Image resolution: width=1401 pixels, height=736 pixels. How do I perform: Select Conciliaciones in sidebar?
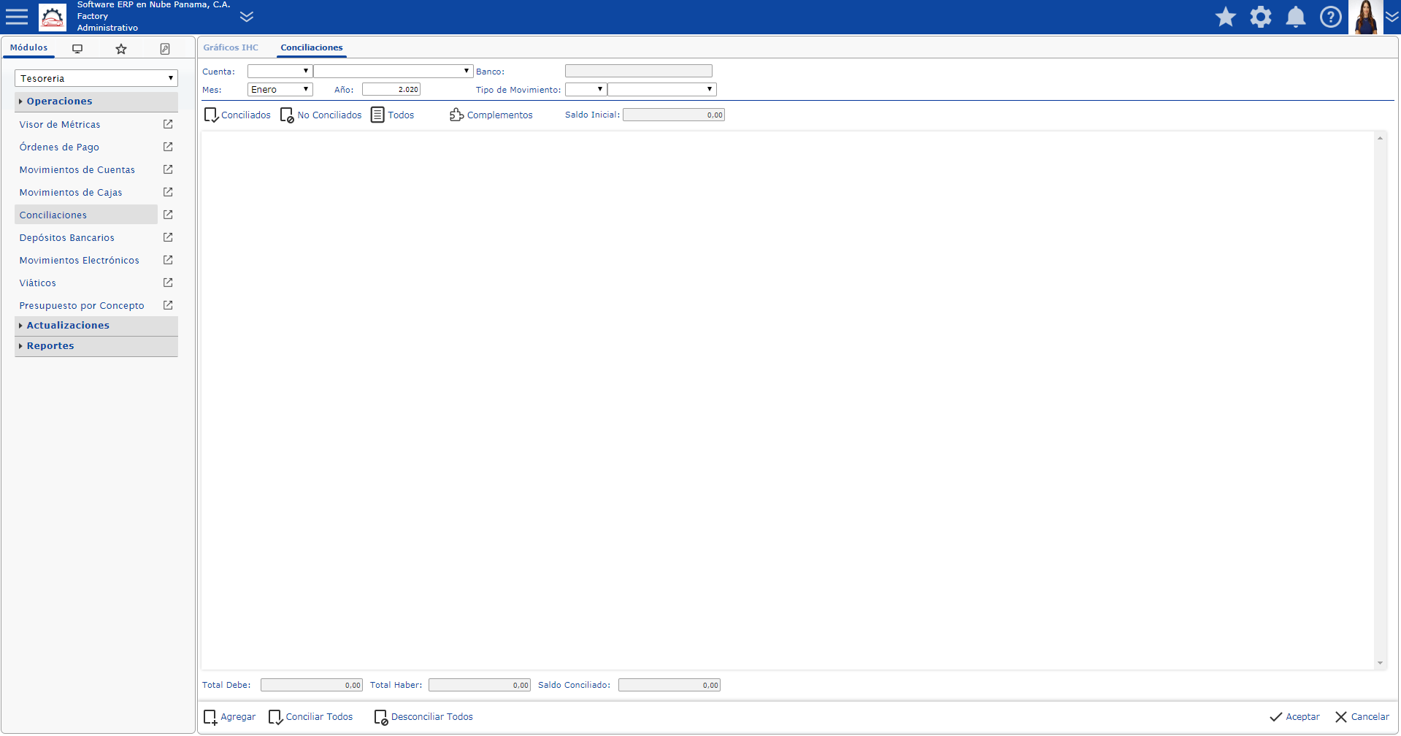(86, 215)
